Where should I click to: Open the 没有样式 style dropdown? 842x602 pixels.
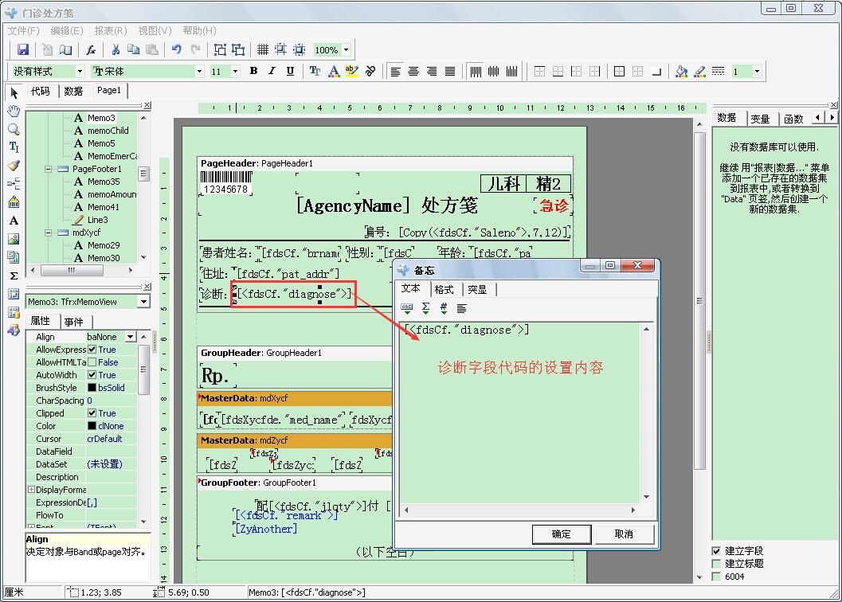click(x=80, y=71)
